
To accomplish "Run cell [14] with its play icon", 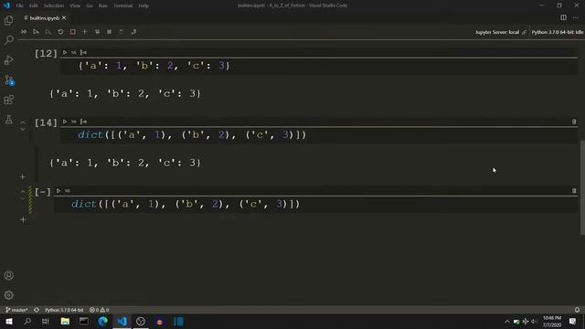I will click(65, 122).
